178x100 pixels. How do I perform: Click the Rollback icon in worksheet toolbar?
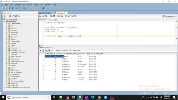click(61, 16)
